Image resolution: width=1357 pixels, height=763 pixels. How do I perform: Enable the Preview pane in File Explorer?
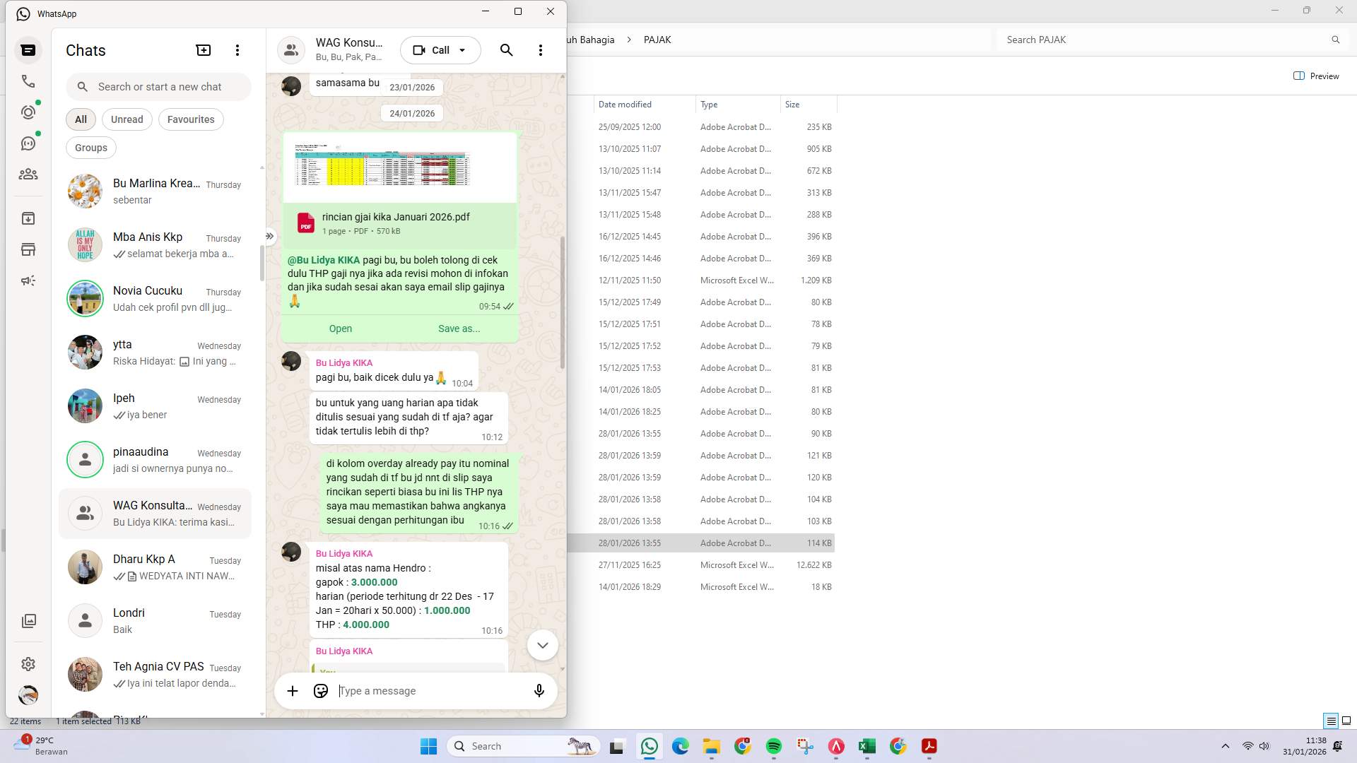[x=1316, y=76]
